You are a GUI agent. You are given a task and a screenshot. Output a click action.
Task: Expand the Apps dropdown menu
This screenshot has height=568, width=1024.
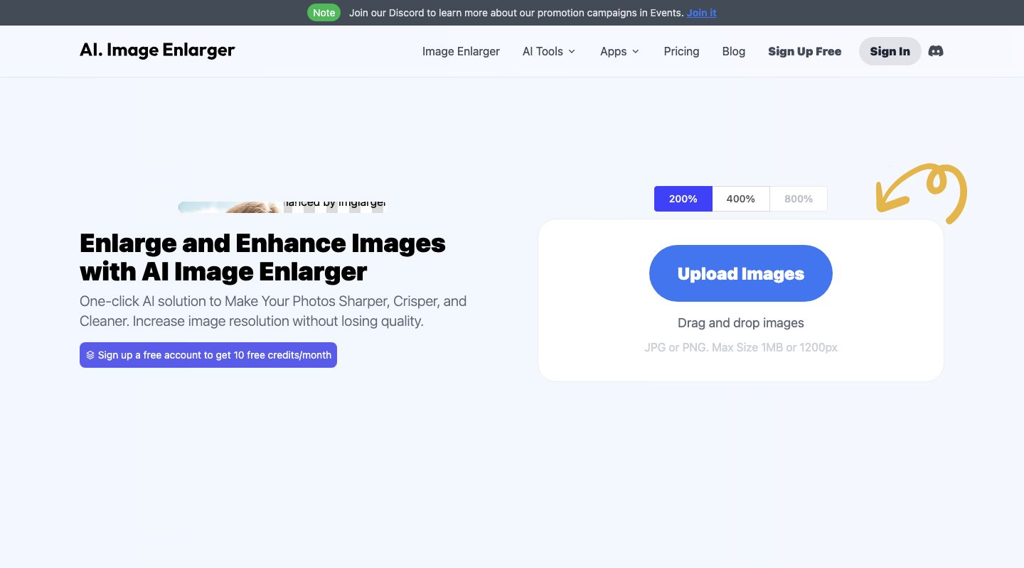tap(620, 51)
